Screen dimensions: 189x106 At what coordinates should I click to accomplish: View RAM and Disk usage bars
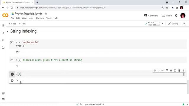click(154, 24)
